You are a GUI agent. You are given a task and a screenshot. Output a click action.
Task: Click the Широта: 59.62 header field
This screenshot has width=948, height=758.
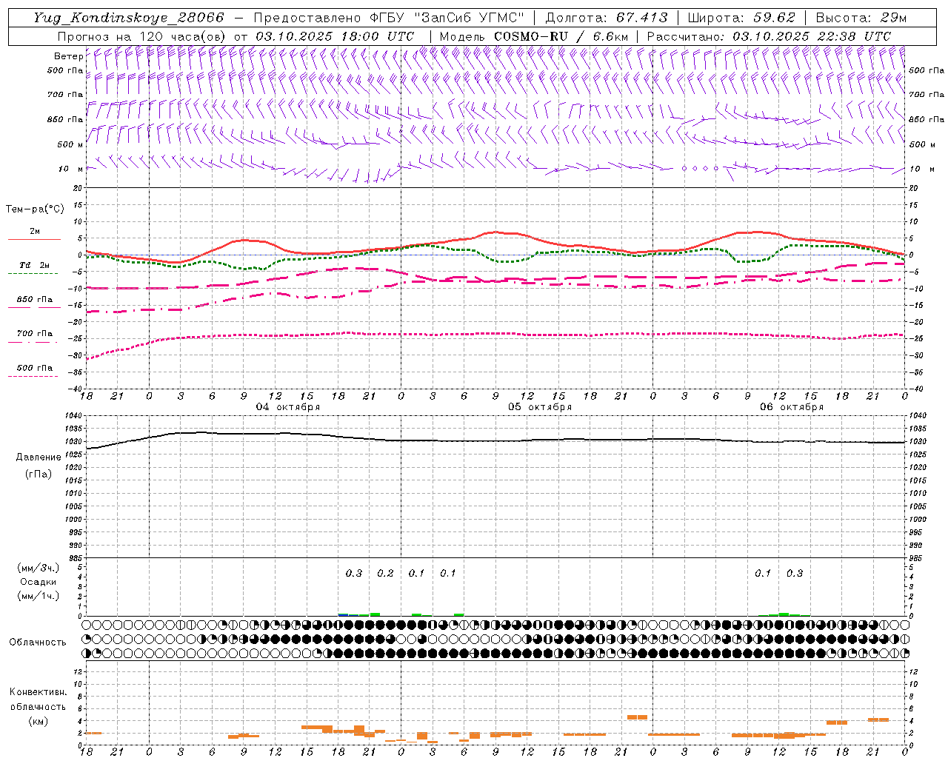click(x=744, y=18)
